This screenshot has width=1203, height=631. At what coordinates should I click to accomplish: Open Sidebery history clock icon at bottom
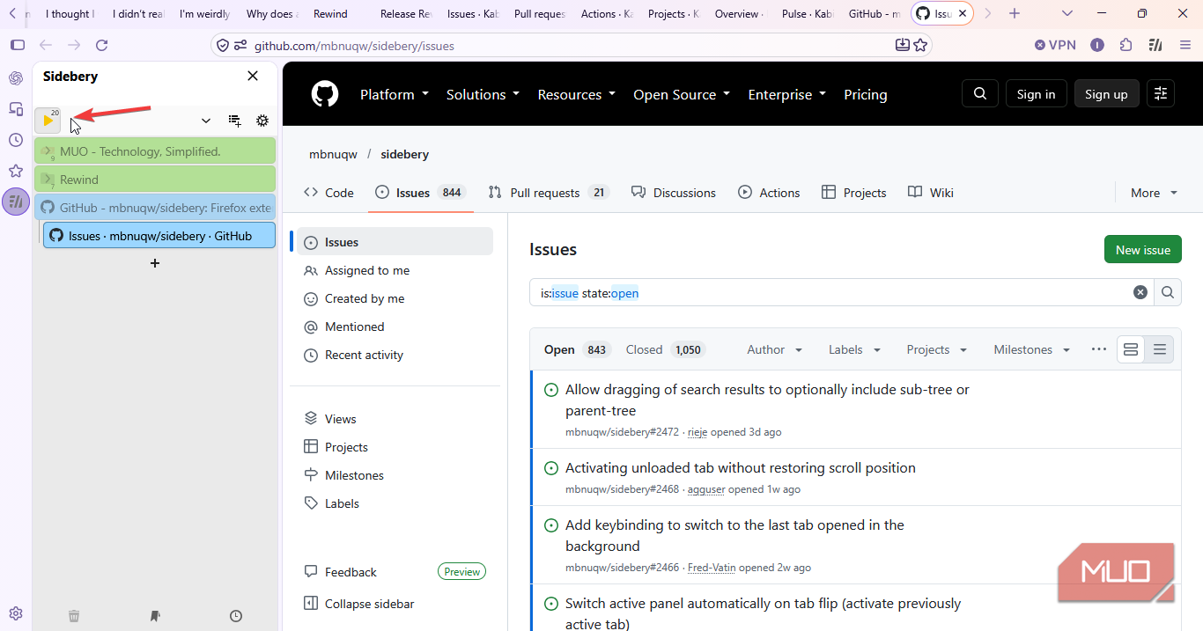coord(236,616)
